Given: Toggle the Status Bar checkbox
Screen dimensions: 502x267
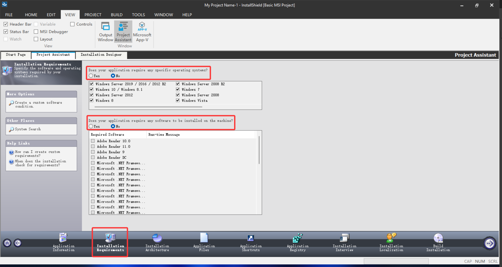Looking at the screenshot, I should click(6, 32).
